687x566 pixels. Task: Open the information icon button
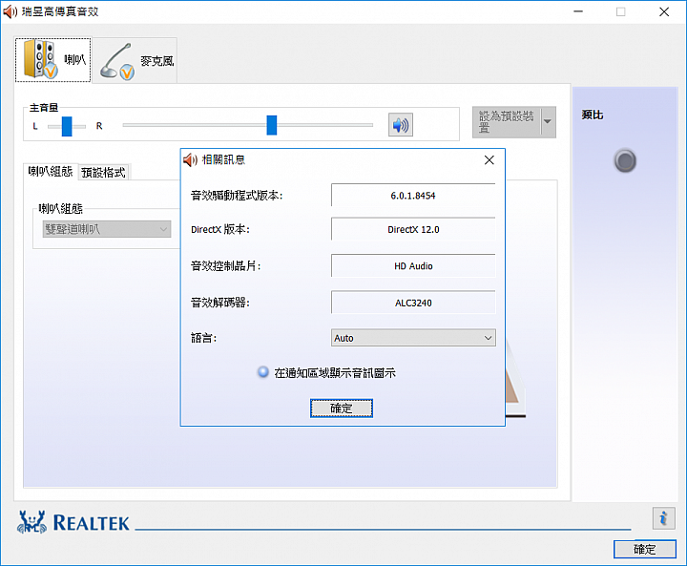pos(663,518)
